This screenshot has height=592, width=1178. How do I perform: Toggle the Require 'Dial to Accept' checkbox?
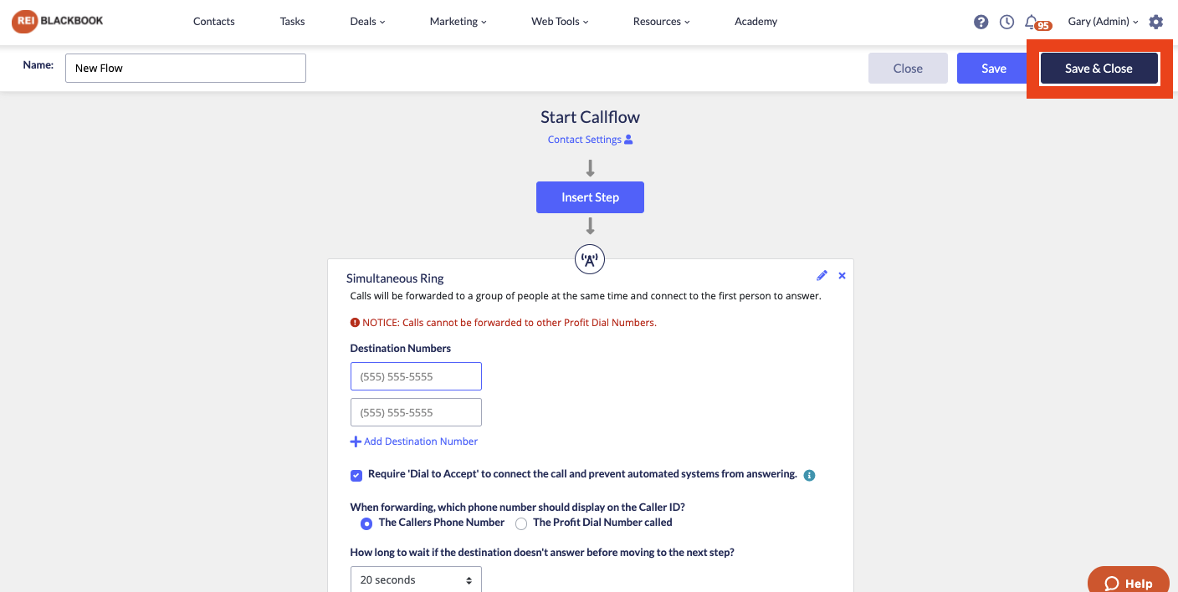356,475
